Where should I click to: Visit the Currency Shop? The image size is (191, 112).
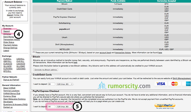tap(10, 96)
